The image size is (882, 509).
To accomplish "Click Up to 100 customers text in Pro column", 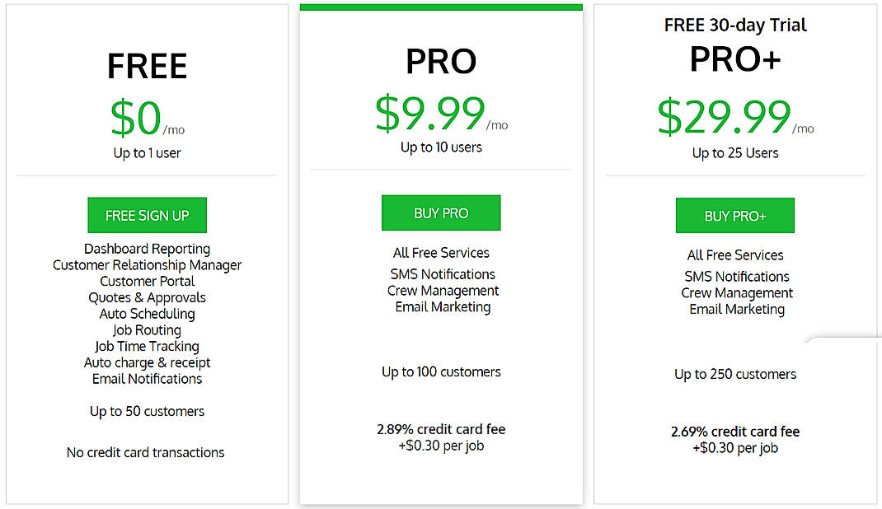I will click(441, 371).
